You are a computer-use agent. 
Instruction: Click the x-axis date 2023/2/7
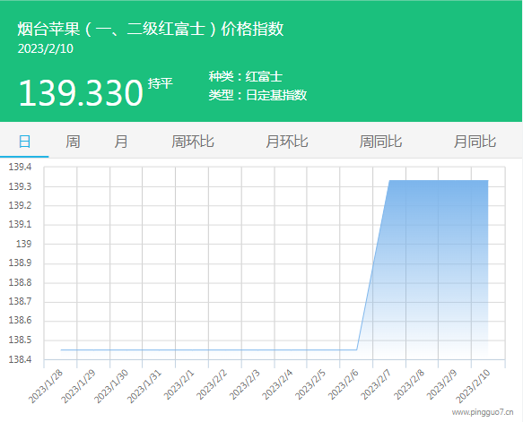(x=376, y=384)
